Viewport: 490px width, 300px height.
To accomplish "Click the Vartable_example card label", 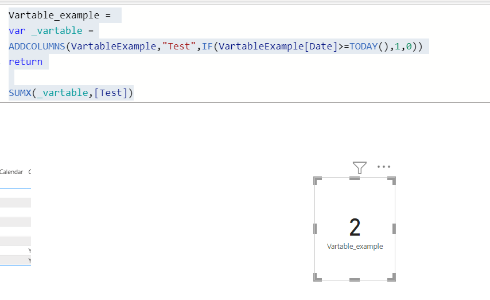I will coord(355,247).
